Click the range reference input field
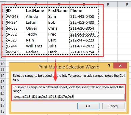This screenshot has height=115, width=131. click(x=69, y=97)
